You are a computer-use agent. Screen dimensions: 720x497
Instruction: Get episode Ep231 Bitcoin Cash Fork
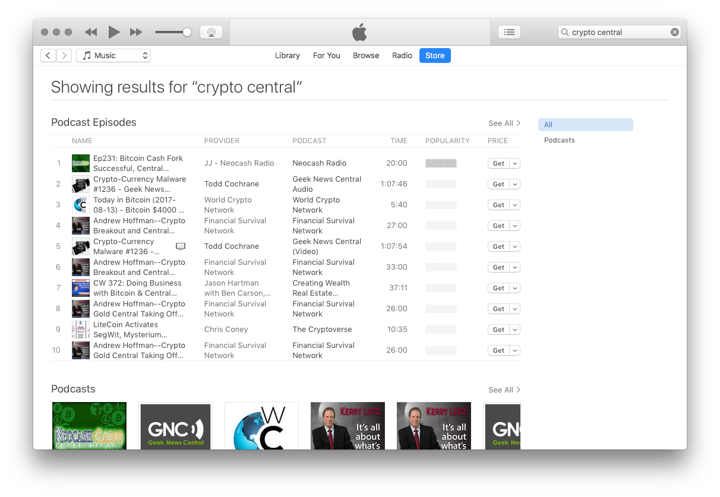pyautogui.click(x=498, y=163)
